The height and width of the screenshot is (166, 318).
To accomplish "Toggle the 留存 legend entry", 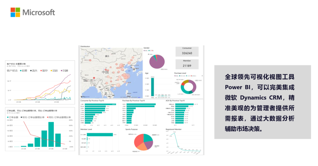I will point(44,71).
